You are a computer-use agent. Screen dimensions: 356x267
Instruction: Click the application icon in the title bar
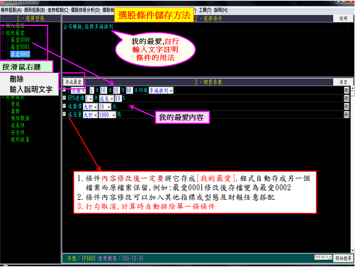pyautogui.click(x=1, y=3)
